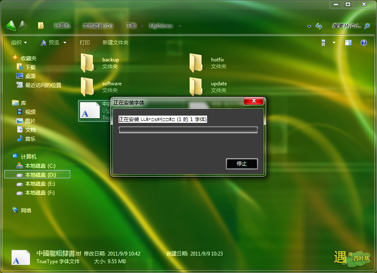
Task: Select the 文档 library
Action: (x=30, y=130)
